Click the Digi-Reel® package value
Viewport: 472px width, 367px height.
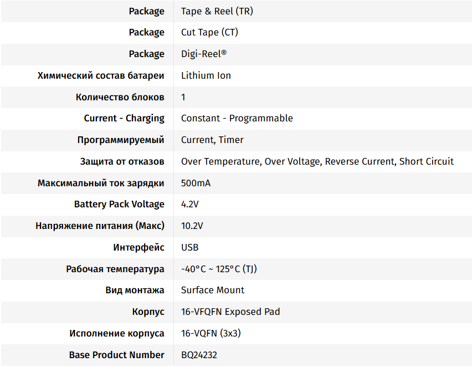click(204, 54)
